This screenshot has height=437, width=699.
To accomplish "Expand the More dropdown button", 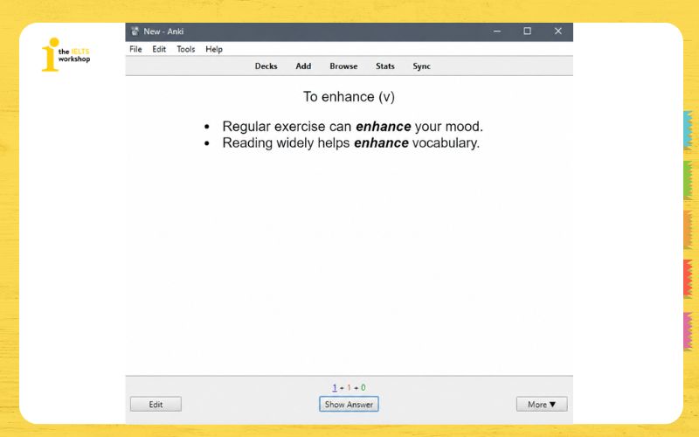I will 542,404.
